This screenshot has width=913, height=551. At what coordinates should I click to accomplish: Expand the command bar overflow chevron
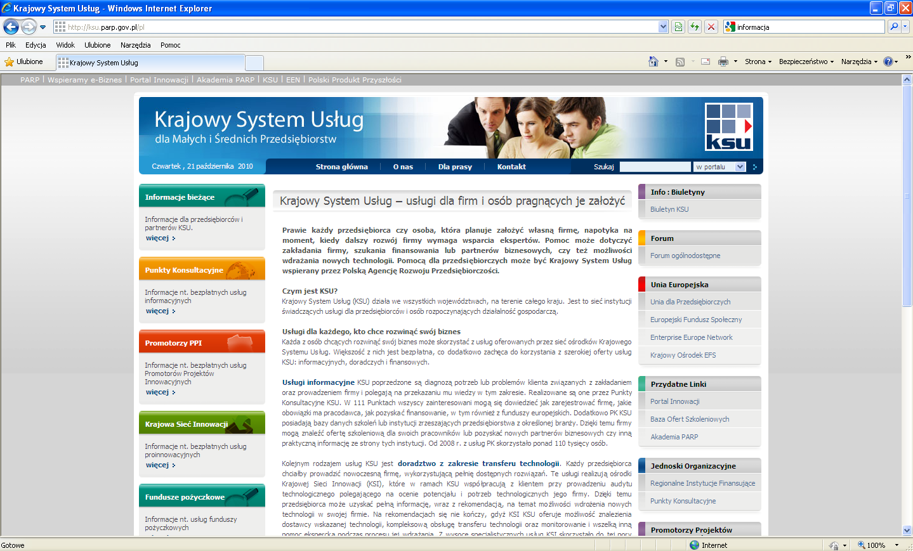click(908, 57)
